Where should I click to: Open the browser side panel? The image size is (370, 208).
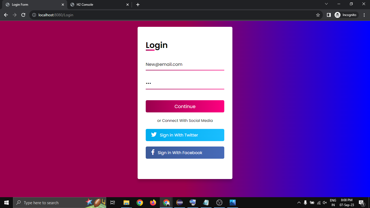(x=329, y=15)
